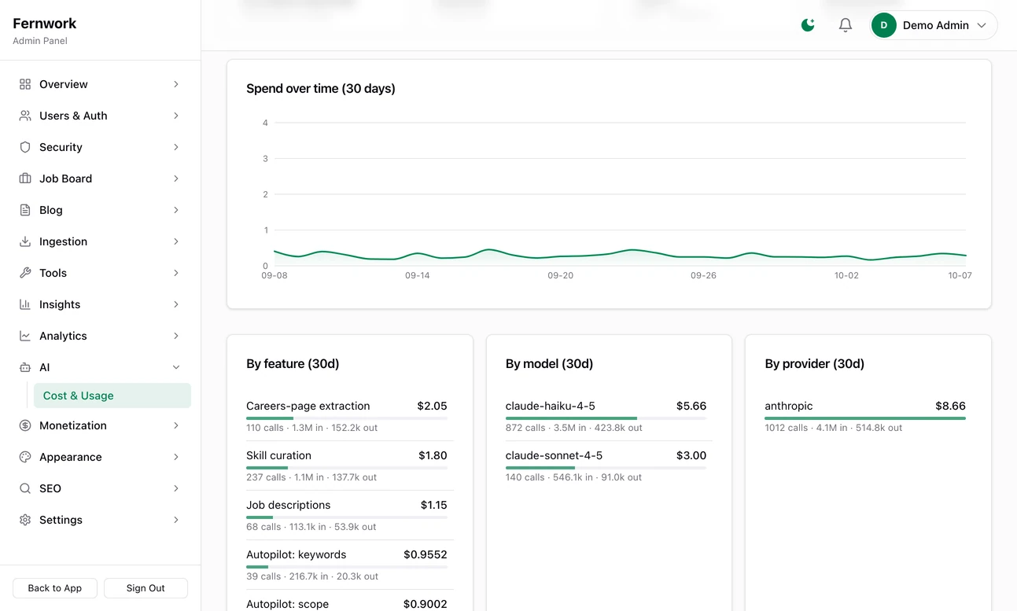Expand the Users & Auth chevron
This screenshot has width=1017, height=611.
pos(176,116)
